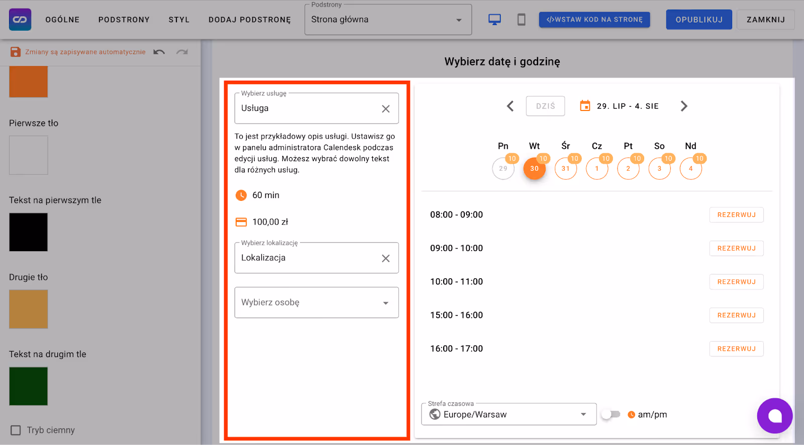This screenshot has width=804, height=445.
Task: Switch to mobile preview icon
Action: pyautogui.click(x=521, y=20)
